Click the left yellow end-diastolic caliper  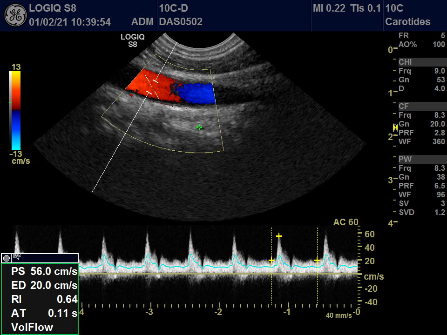click(271, 261)
